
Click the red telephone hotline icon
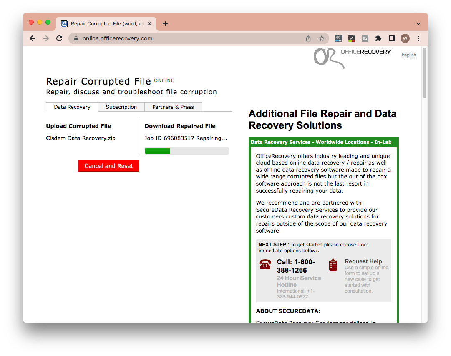pos(265,264)
